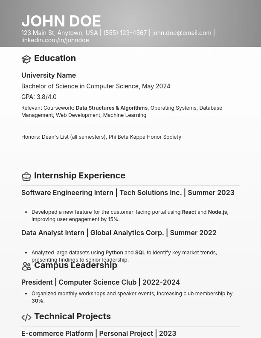This screenshot has height=338, width=261.
Task: Select the Software Engineering Intern entry title
Action: [x=128, y=192]
